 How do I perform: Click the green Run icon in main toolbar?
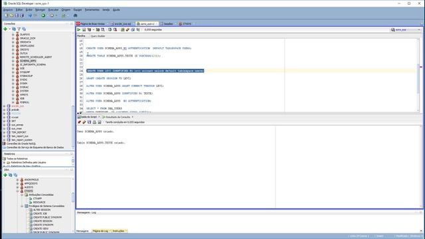point(43,16)
